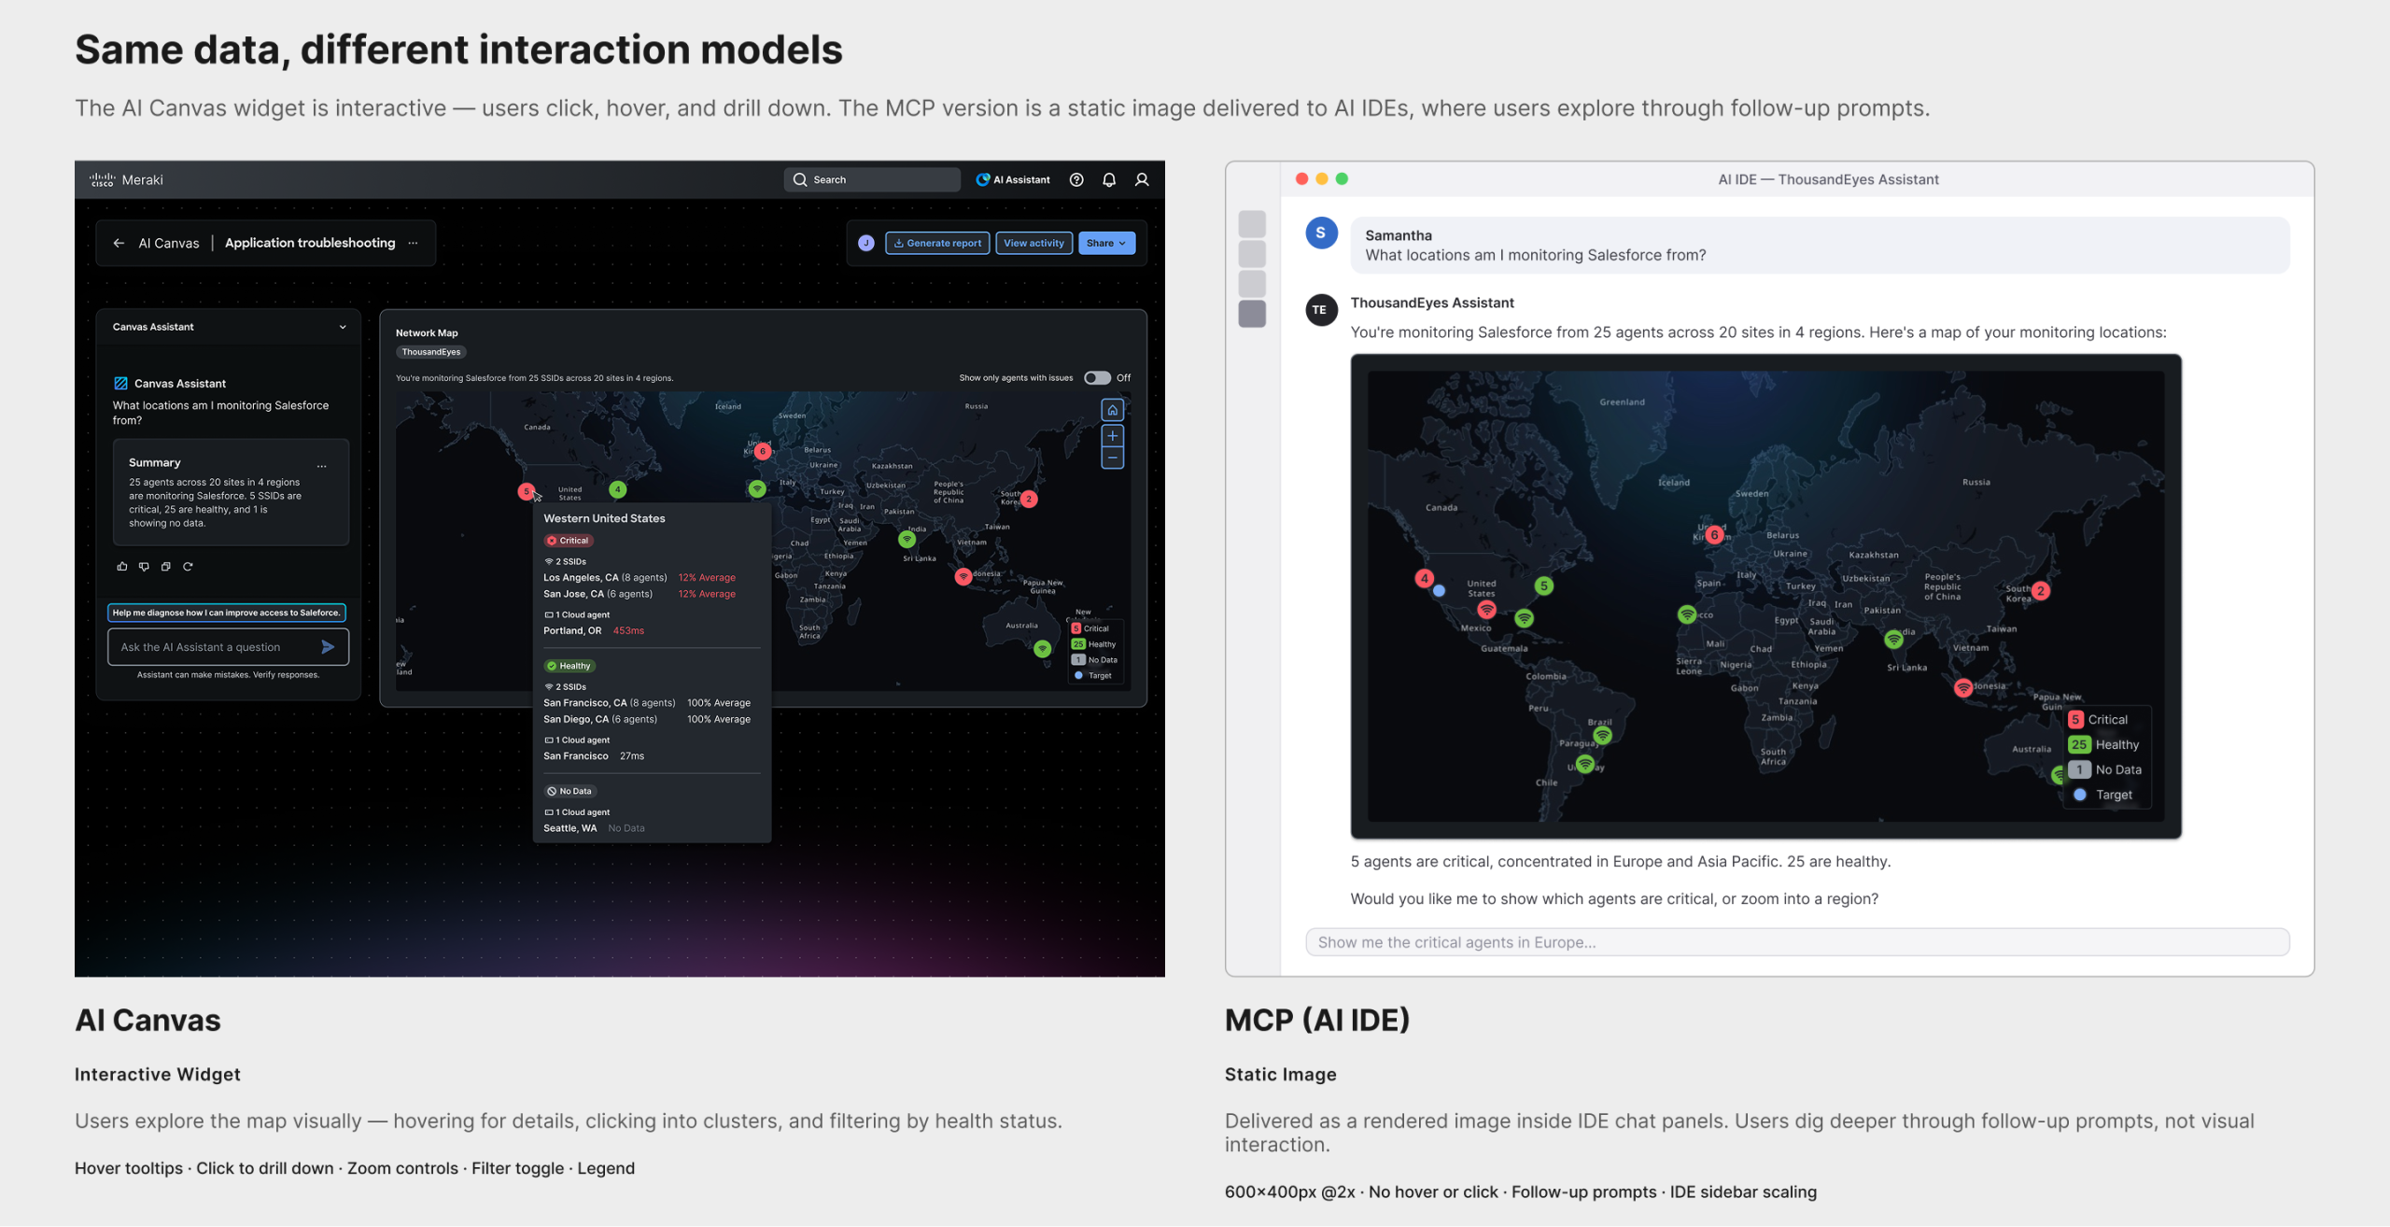Image resolution: width=2390 pixels, height=1227 pixels.
Task: Click in the Ask the AI Assistant field
Action: [x=215, y=647]
